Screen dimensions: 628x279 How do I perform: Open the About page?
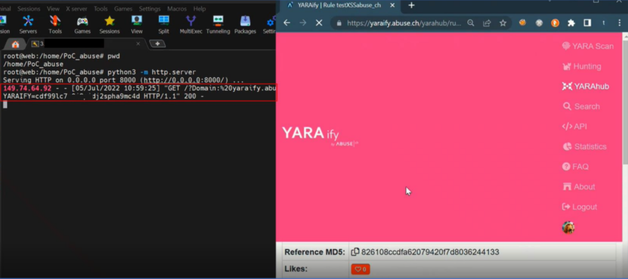tap(579, 187)
